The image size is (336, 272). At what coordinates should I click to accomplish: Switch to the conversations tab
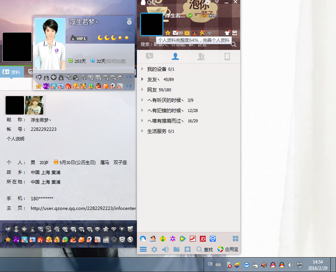(149, 56)
